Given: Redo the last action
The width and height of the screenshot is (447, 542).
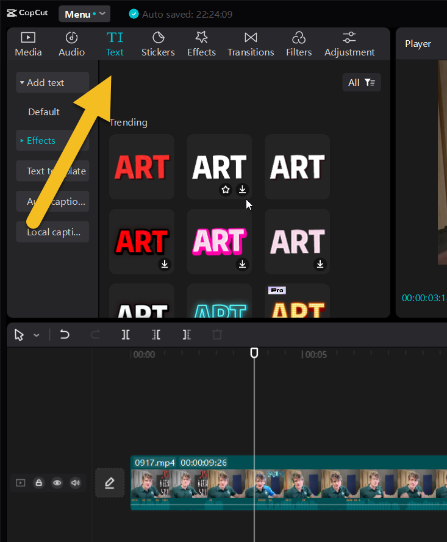Looking at the screenshot, I should click(x=95, y=335).
